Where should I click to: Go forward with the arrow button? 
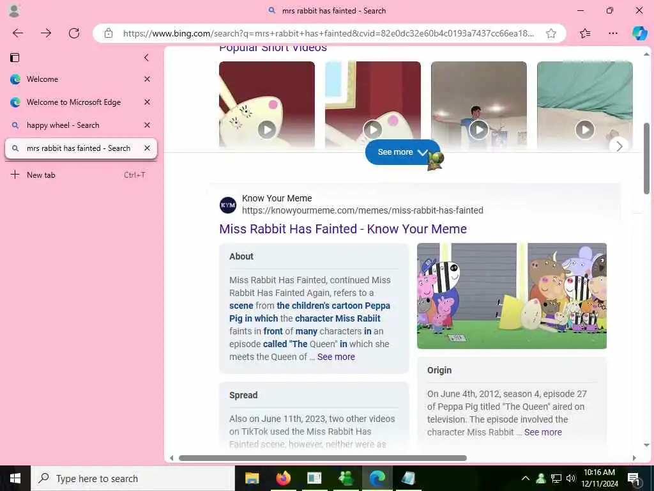[x=46, y=33]
